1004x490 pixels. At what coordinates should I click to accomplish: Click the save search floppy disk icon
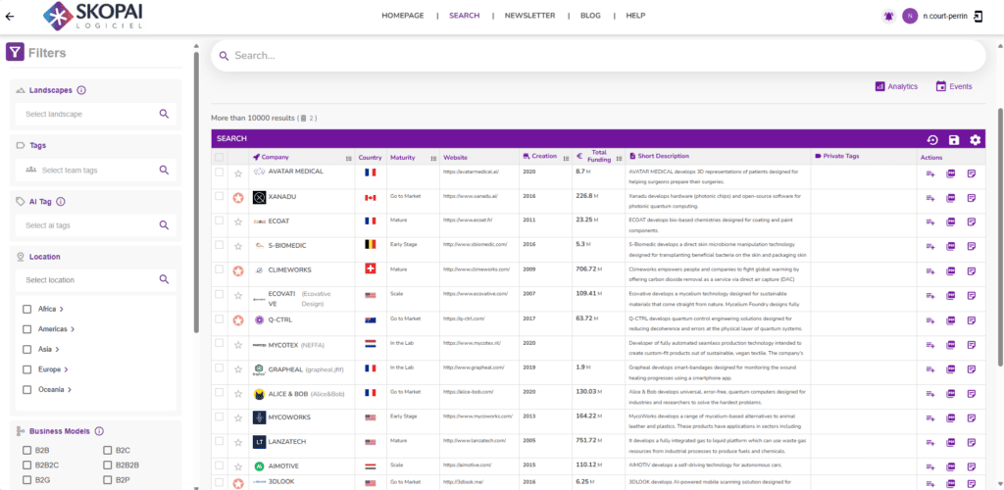954,140
